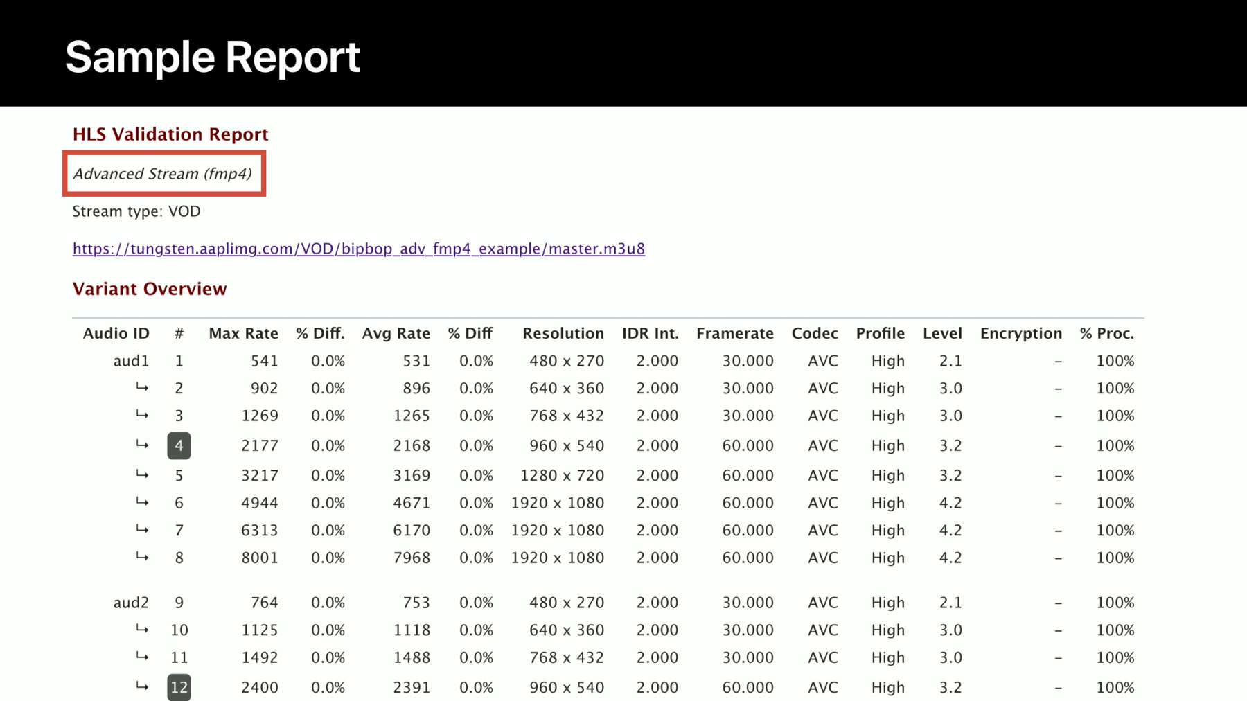Click the arrow icon beside variant 5
The image size is (1247, 701).
tap(142, 474)
